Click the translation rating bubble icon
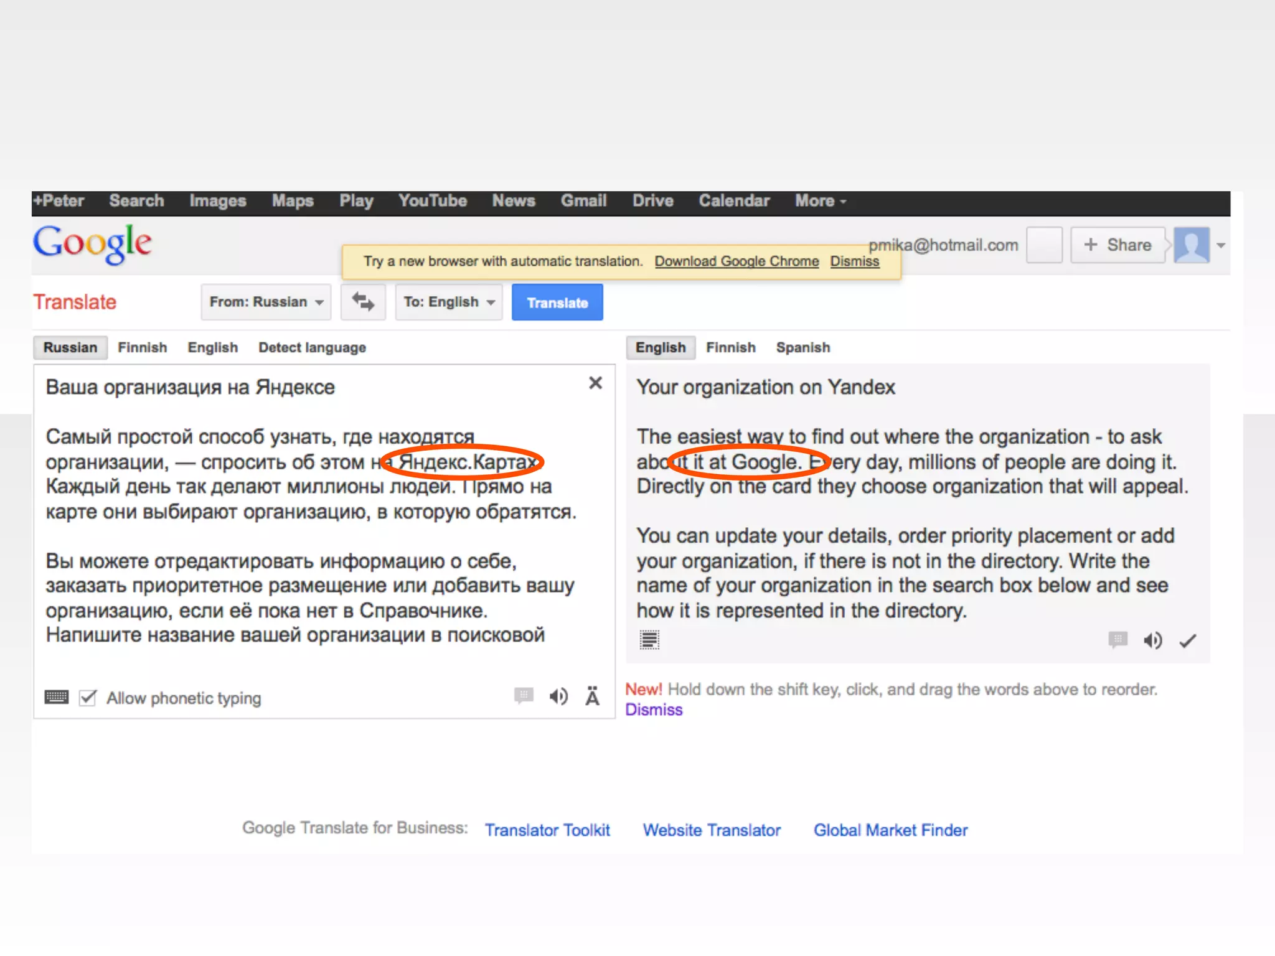The height and width of the screenshot is (956, 1275). [1118, 639]
